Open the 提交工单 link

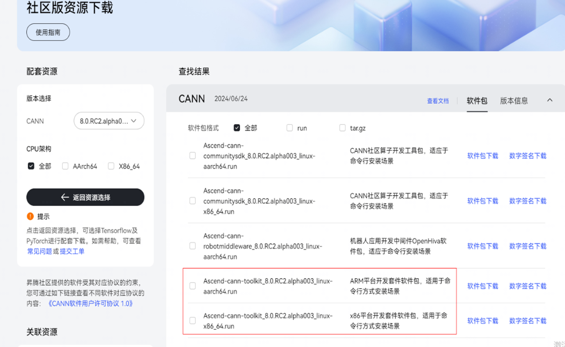coord(72,251)
